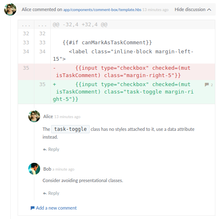Collapse the thread with the Hide discussion chevron

tap(209, 10)
